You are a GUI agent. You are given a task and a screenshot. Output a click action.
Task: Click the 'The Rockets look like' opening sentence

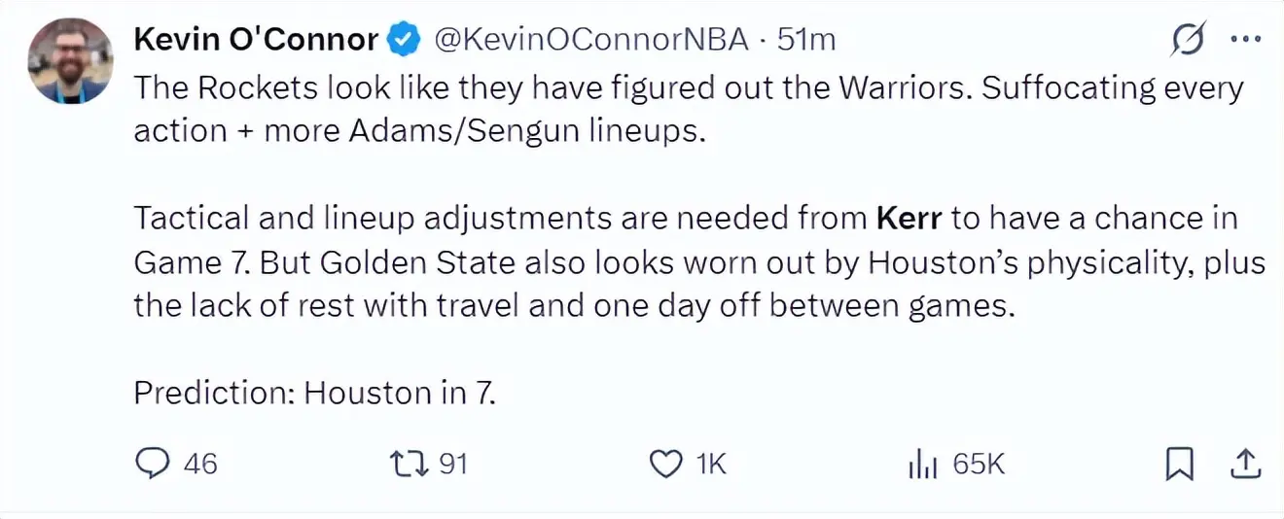click(553, 88)
